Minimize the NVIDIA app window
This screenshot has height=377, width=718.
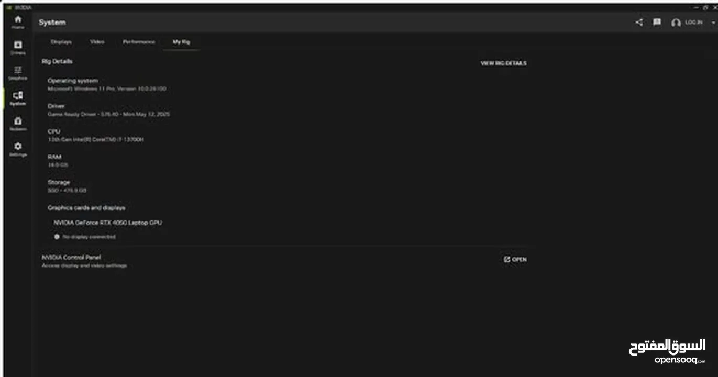(697, 7)
